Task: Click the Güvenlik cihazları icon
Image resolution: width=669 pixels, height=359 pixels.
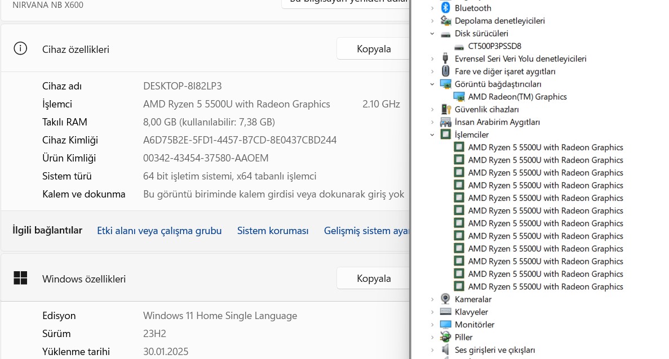Action: (x=445, y=109)
